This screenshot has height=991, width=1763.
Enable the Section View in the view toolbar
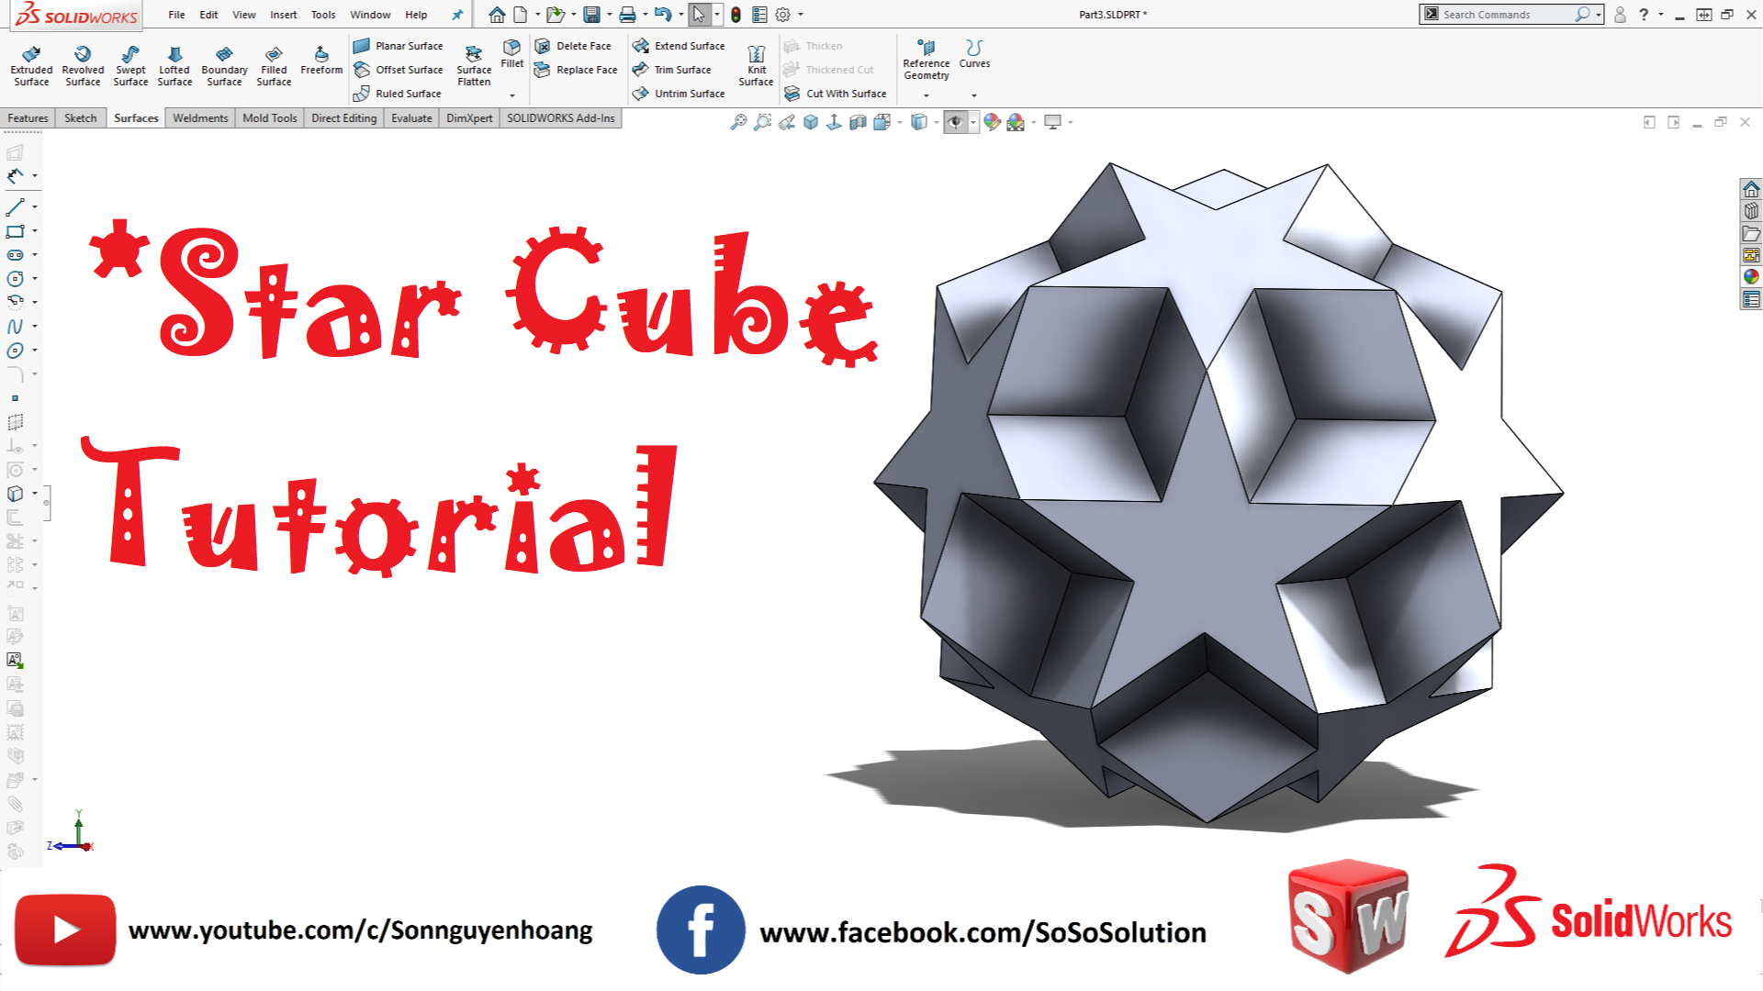858,121
